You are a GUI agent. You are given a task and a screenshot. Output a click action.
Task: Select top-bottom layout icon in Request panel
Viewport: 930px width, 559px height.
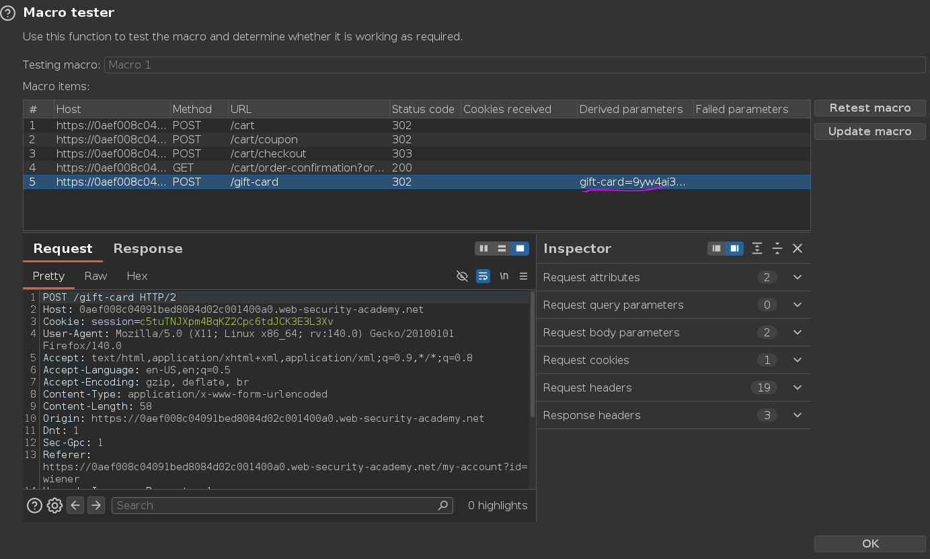click(502, 248)
